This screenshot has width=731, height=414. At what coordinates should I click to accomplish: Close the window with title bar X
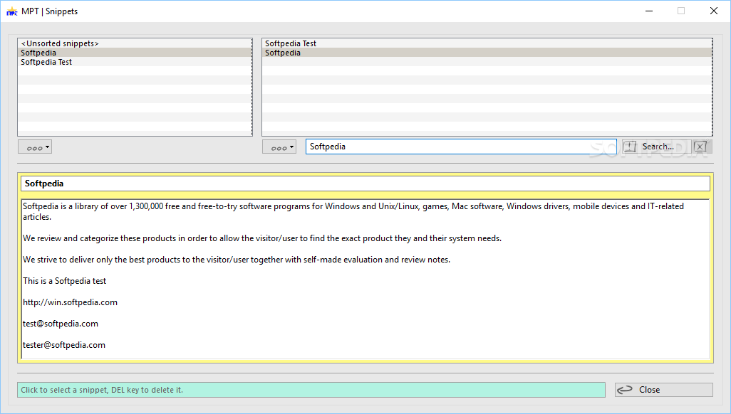(x=713, y=11)
